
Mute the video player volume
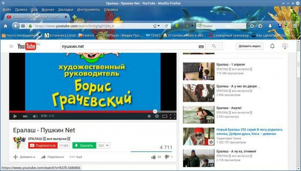(x=35, y=116)
